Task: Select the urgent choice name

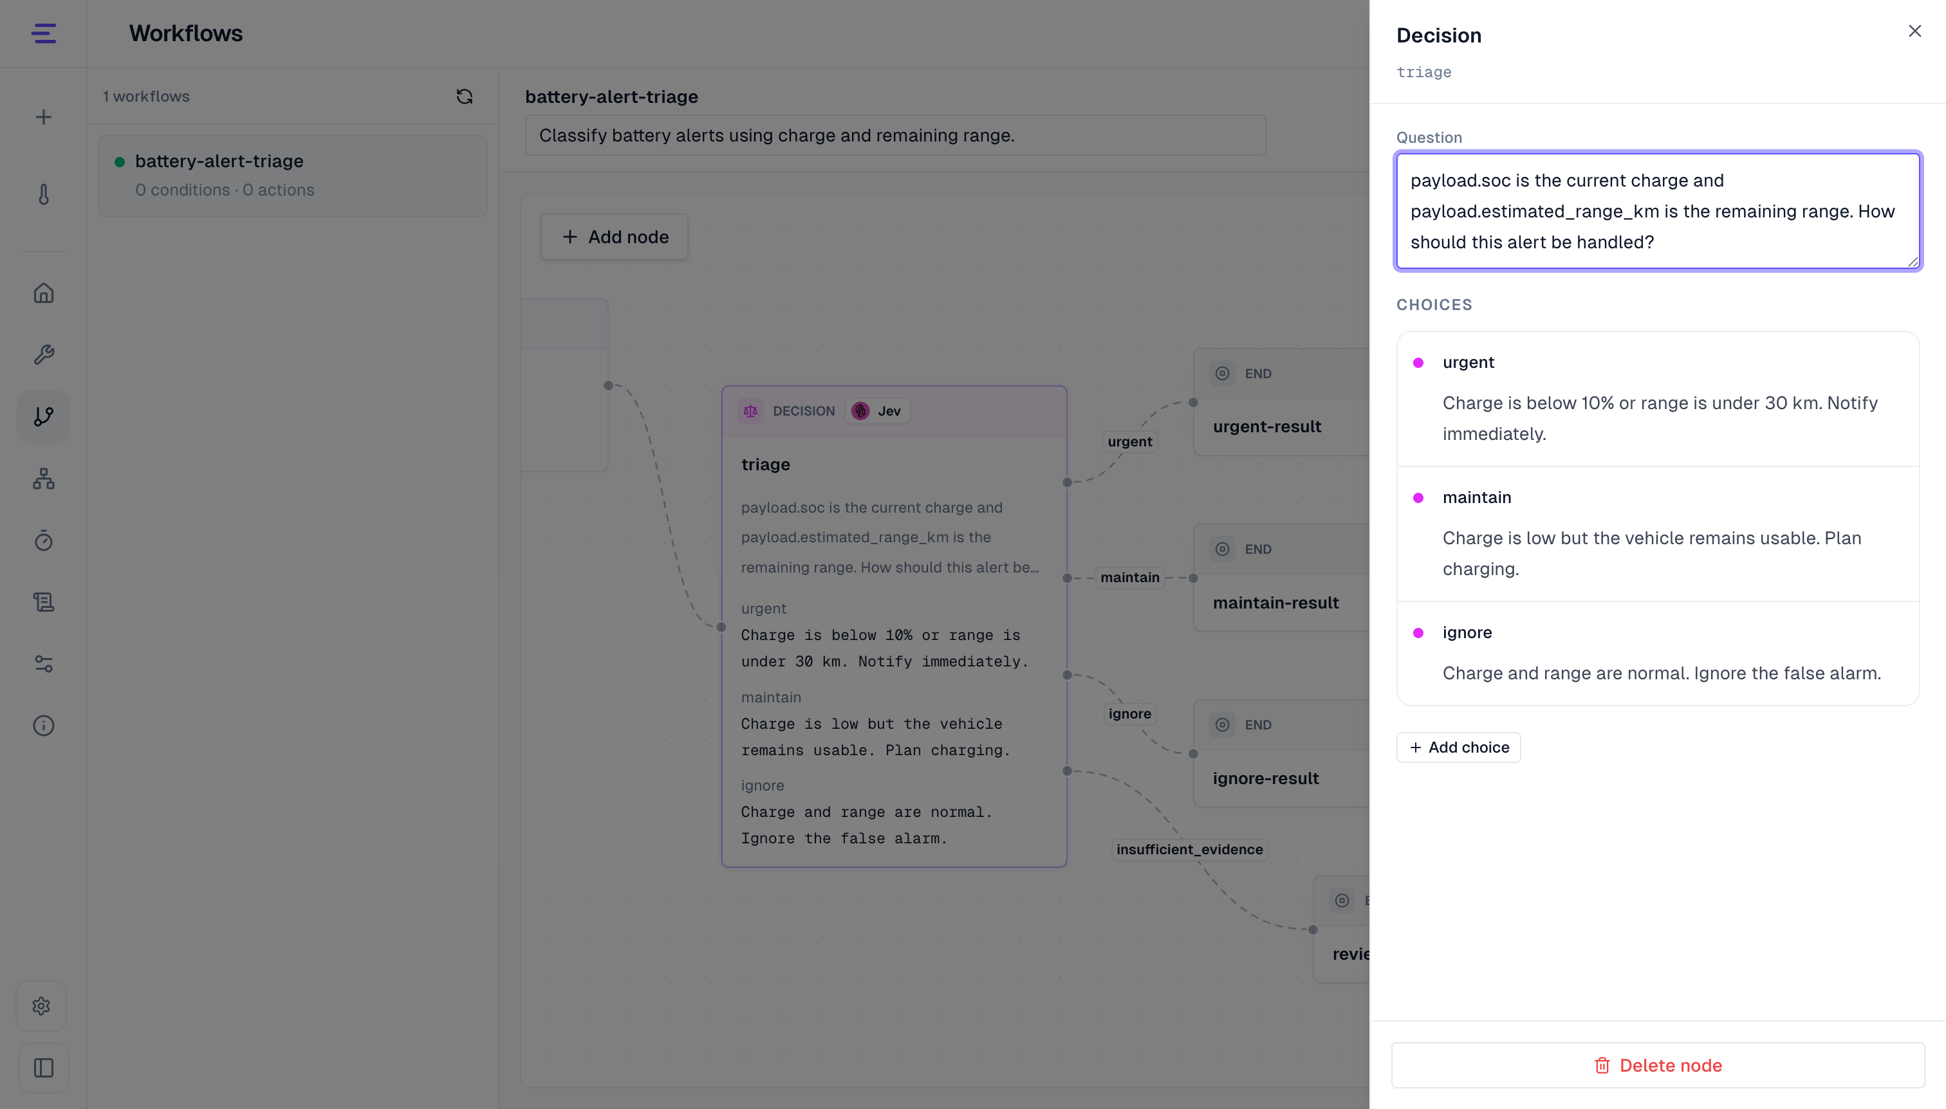Action: (x=1467, y=363)
